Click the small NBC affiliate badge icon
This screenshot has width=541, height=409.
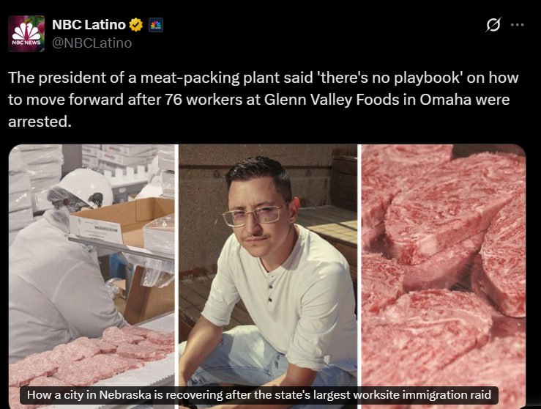(x=156, y=25)
